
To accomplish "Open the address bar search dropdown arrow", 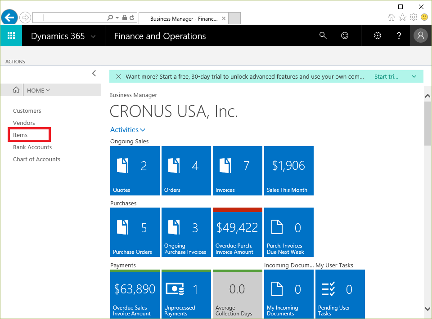I will click(x=117, y=18).
